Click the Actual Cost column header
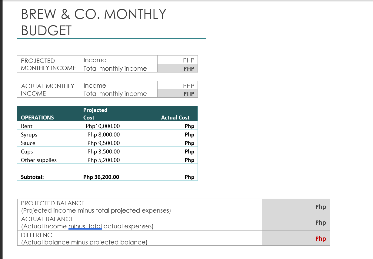The image size is (373, 259). (x=175, y=117)
